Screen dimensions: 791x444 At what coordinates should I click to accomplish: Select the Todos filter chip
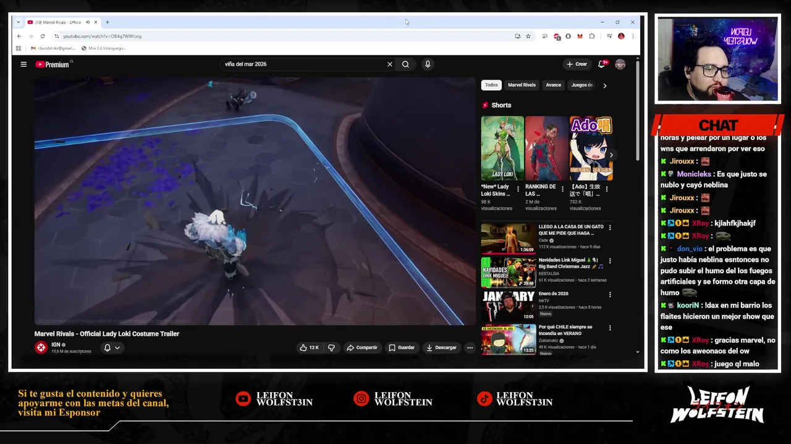point(491,85)
